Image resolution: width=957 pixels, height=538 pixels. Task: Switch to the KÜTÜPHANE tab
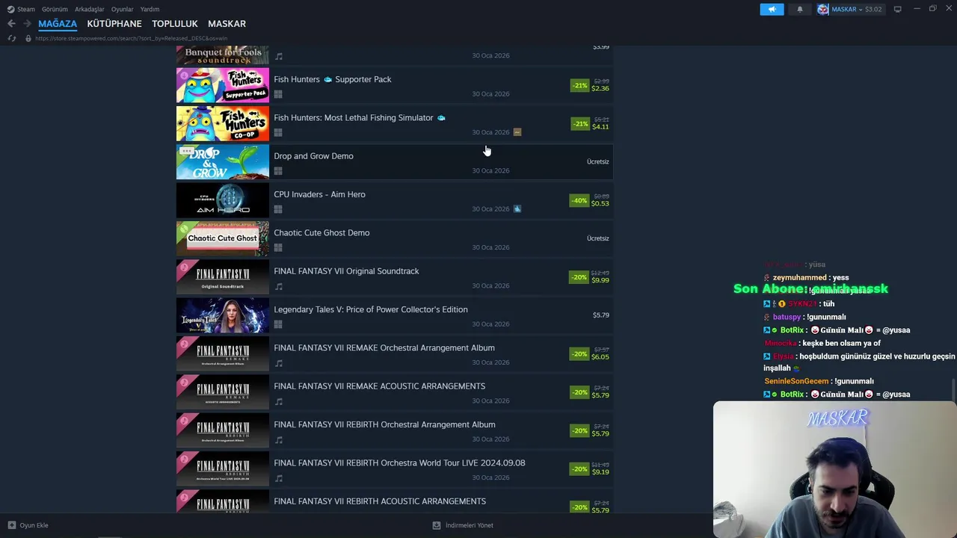tap(114, 24)
